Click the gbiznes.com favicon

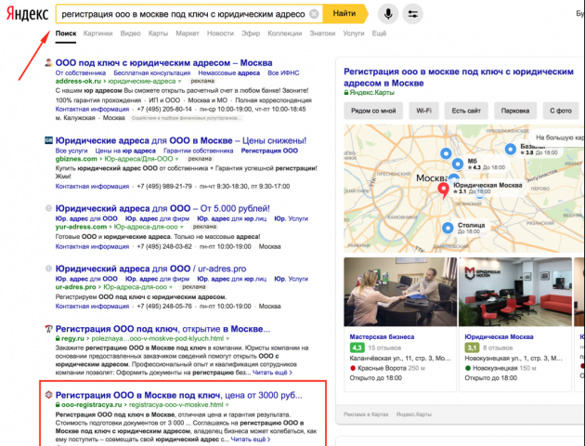tap(48, 140)
